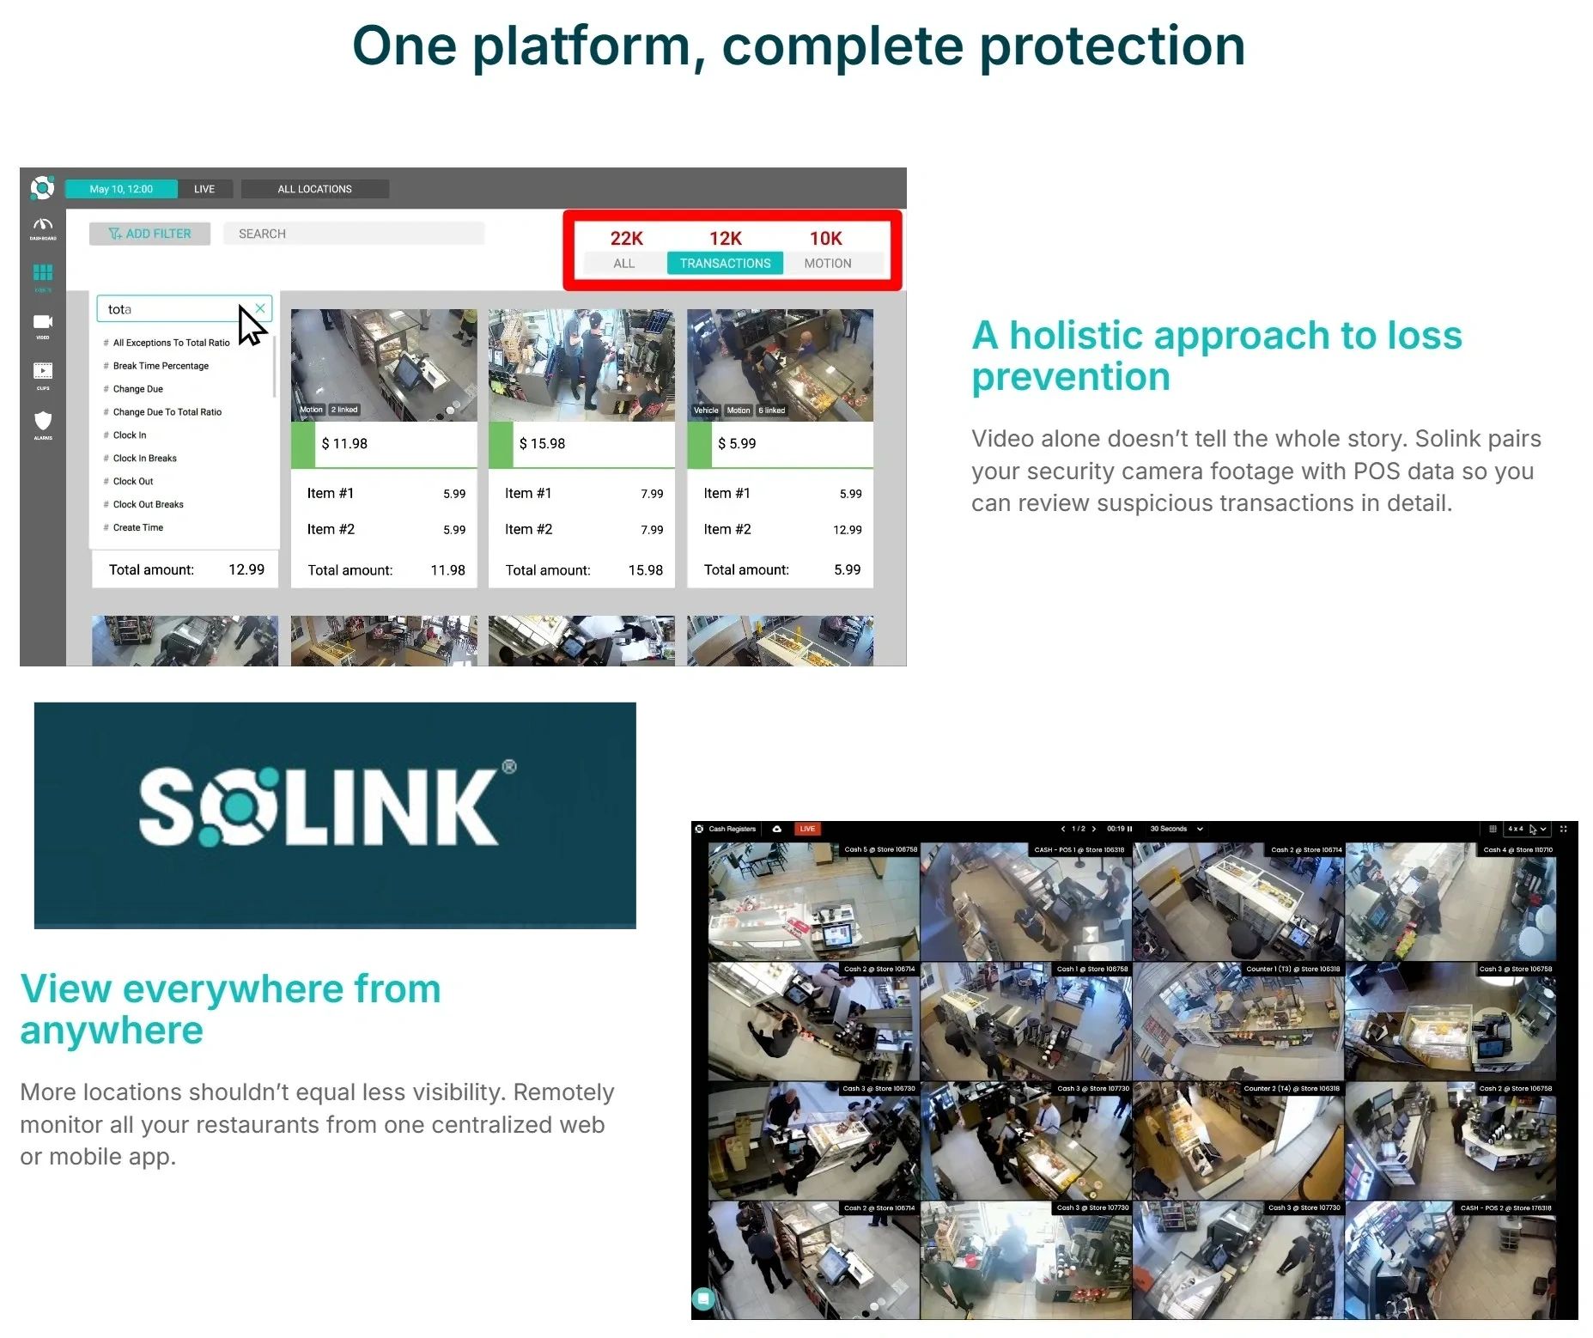This screenshot has width=1593, height=1338.
Task: Enter fullscreen on the camera wall
Action: click(x=1563, y=829)
